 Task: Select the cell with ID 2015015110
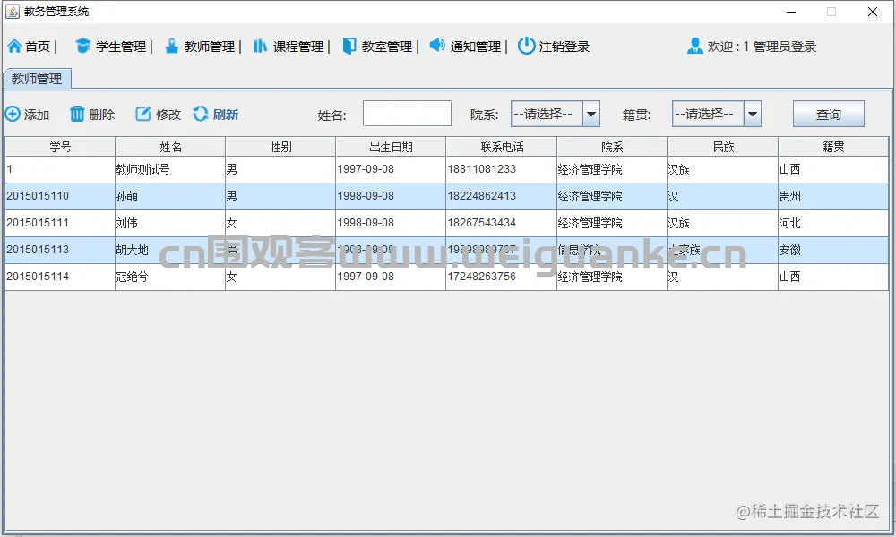(60, 196)
